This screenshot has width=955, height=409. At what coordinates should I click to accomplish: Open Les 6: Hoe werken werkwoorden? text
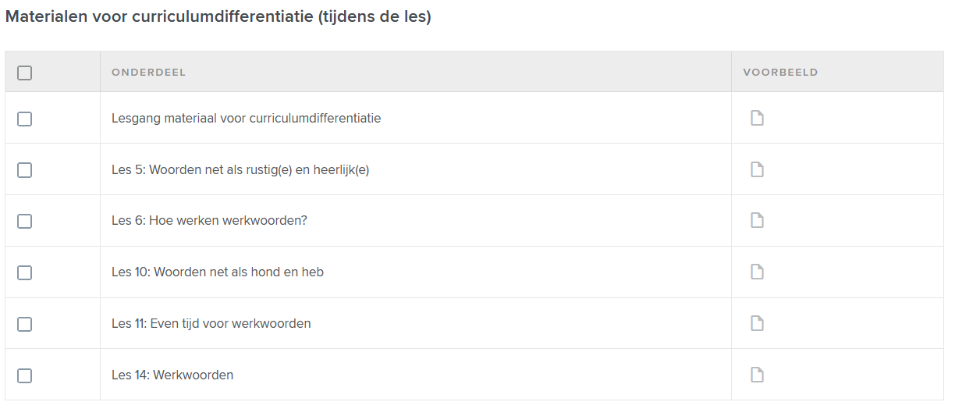coord(209,221)
